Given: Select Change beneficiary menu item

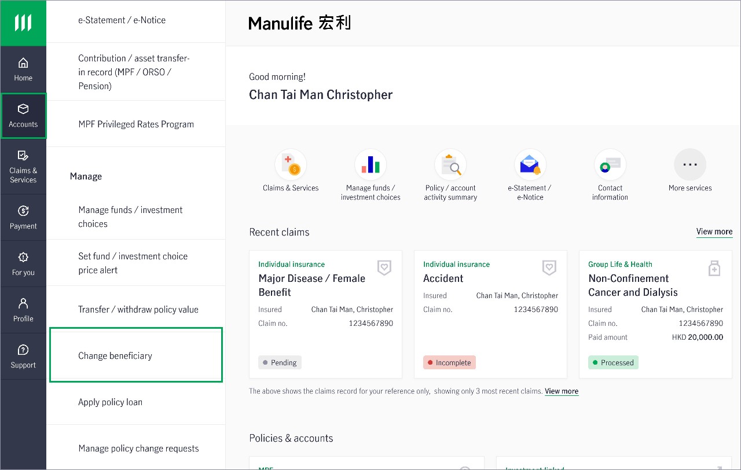Looking at the screenshot, I should click(136, 355).
